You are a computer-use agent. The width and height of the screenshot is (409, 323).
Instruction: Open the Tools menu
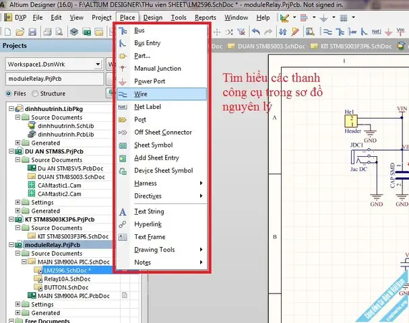[179, 17]
